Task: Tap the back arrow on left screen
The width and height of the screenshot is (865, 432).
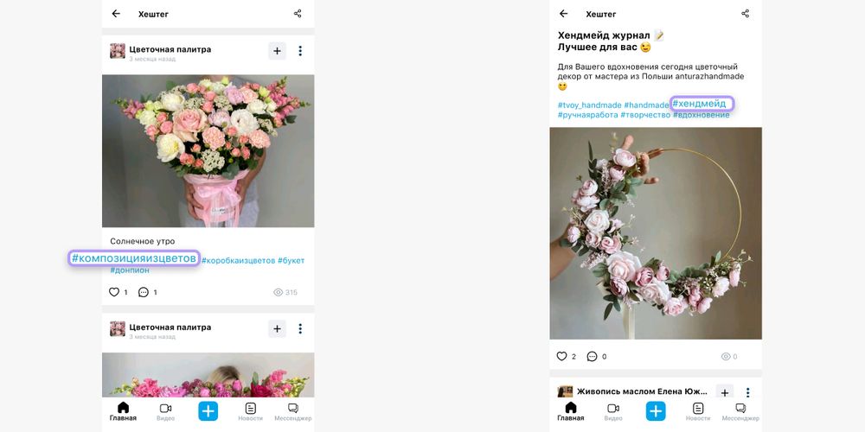Action: click(116, 14)
